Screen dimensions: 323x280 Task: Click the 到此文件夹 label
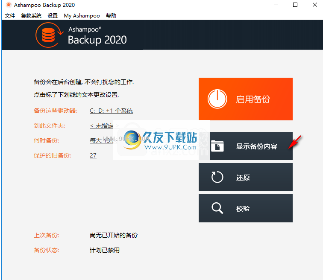49,125
